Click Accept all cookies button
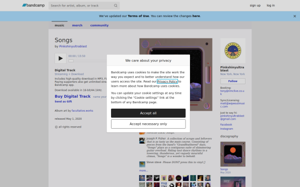Screen dimensions: 300x187 tap(148, 113)
